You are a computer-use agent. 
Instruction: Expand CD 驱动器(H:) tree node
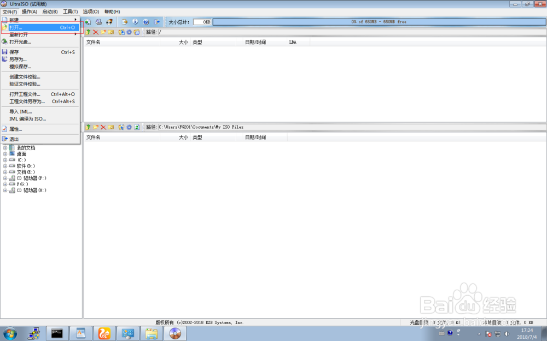(5, 190)
